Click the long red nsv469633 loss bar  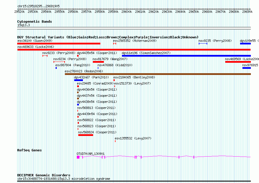pos(134,50)
